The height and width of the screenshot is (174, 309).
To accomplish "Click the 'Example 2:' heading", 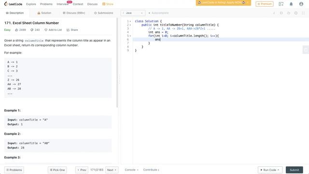I will point(13,134).
